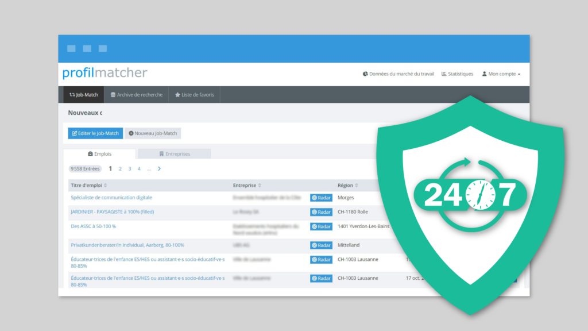Click the next page chevron arrow
The height and width of the screenshot is (331, 588).
click(159, 169)
